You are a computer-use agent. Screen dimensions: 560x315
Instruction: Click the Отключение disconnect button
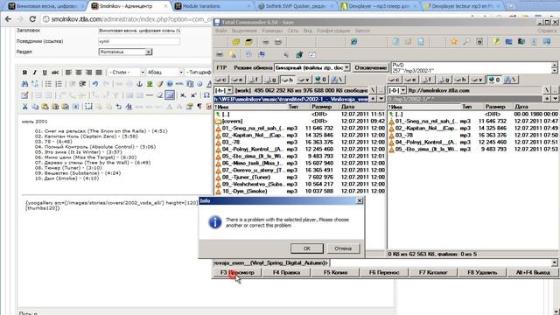(x=370, y=67)
